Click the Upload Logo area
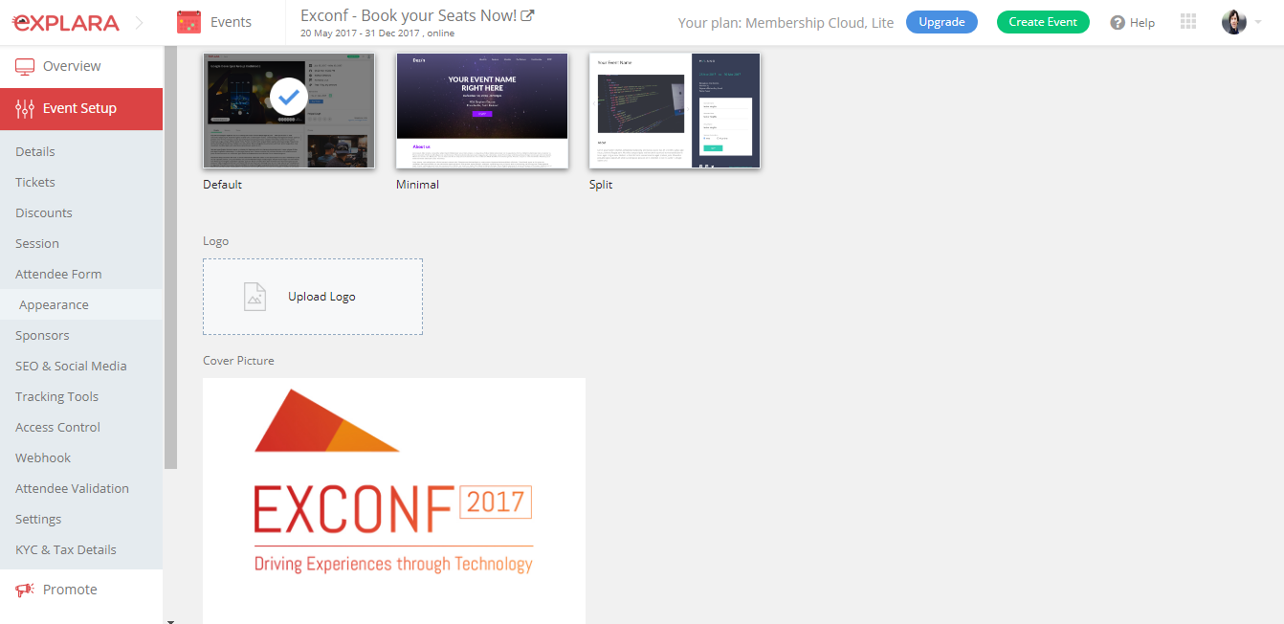Viewport: 1284px width, 624px height. (313, 297)
